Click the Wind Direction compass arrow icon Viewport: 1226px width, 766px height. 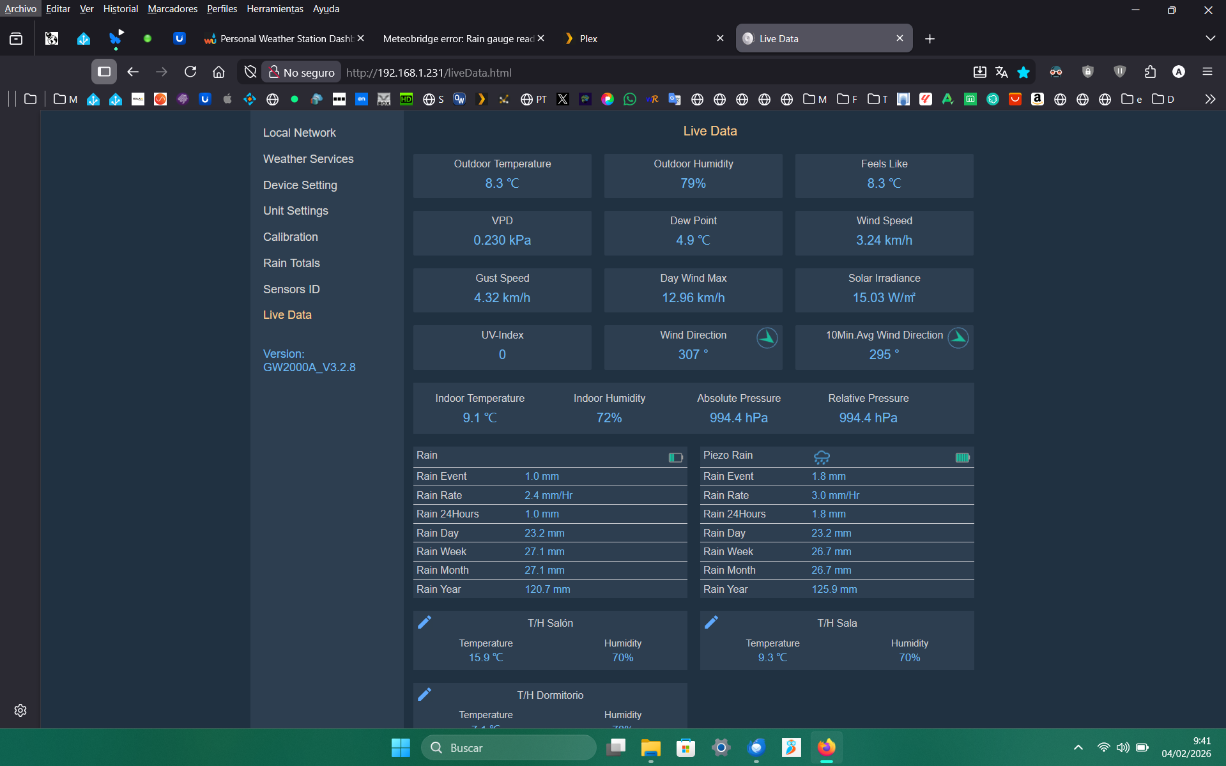point(767,337)
